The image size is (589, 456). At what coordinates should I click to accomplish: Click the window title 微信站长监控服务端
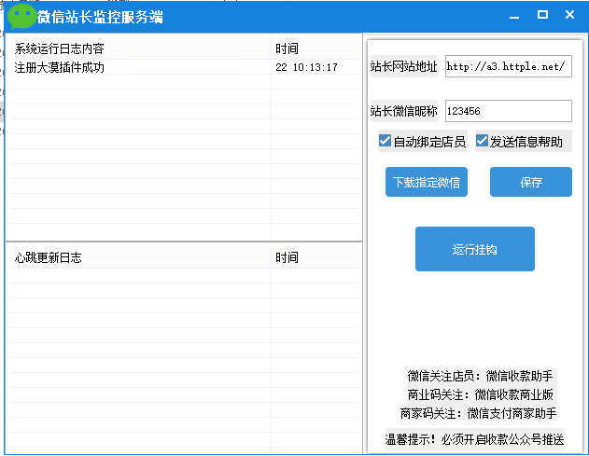[100, 17]
